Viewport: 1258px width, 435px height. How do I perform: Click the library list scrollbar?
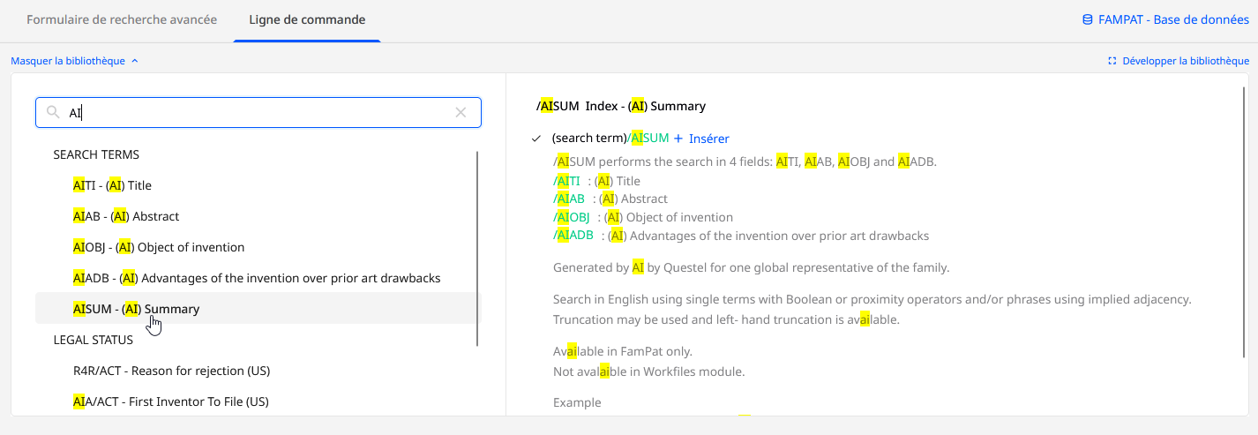point(478,249)
